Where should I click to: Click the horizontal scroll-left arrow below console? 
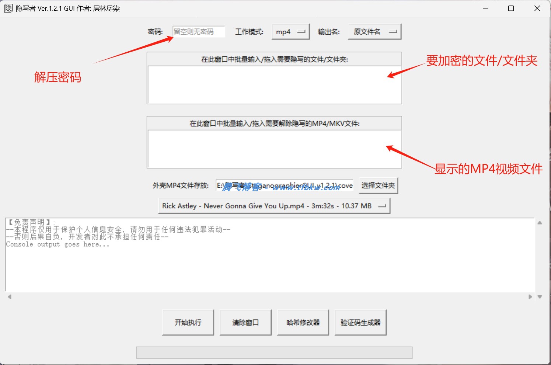point(9,296)
